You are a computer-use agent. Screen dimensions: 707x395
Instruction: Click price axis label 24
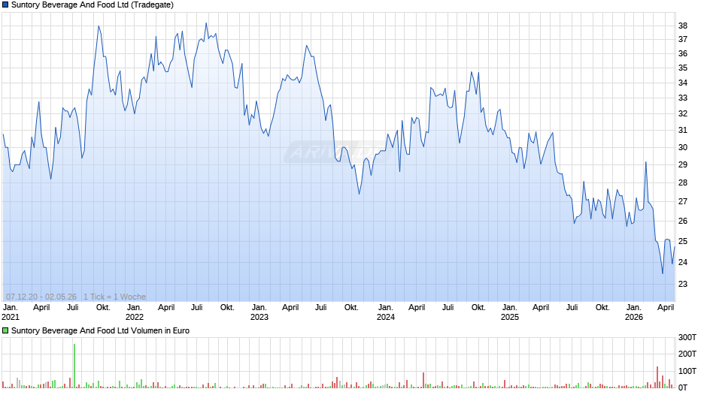(x=683, y=262)
